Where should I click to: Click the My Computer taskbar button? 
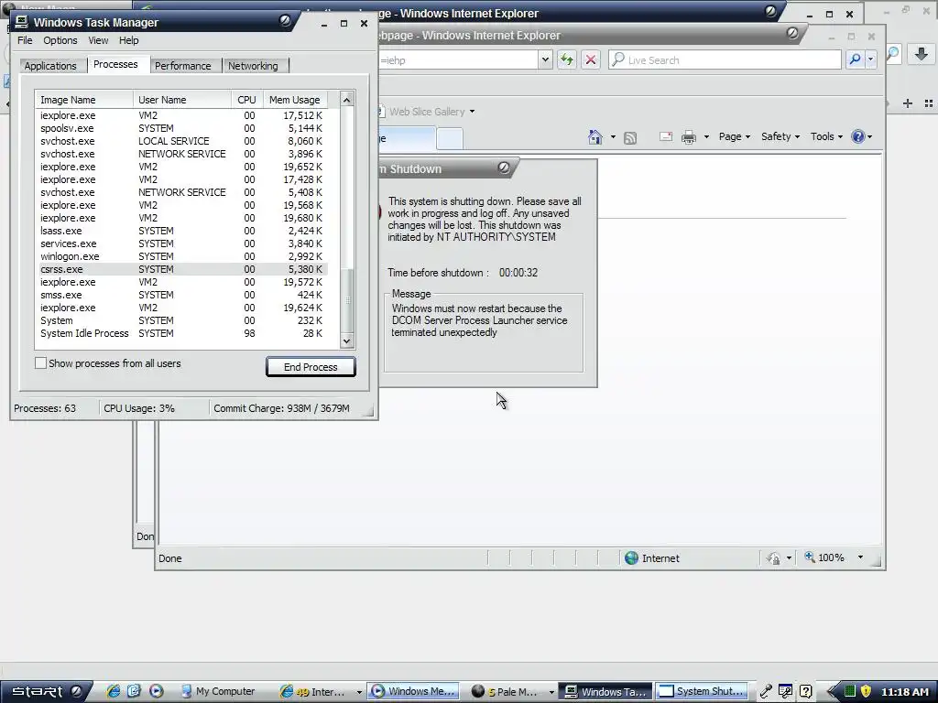[218, 692]
